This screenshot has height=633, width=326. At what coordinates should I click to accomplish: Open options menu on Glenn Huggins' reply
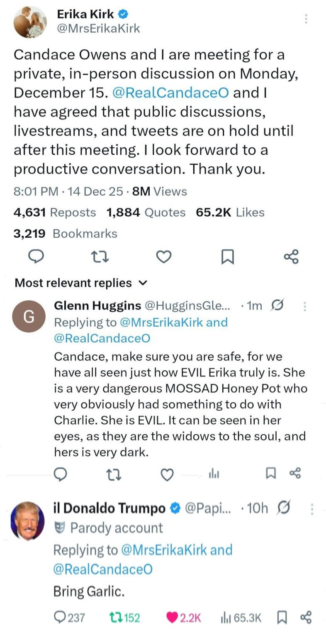click(x=305, y=306)
